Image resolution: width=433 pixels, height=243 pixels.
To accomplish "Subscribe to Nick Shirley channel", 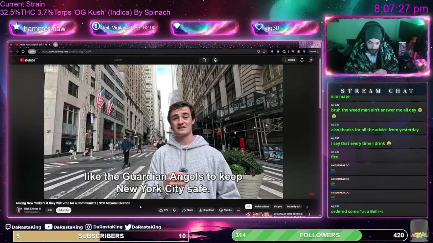I will tap(64, 210).
